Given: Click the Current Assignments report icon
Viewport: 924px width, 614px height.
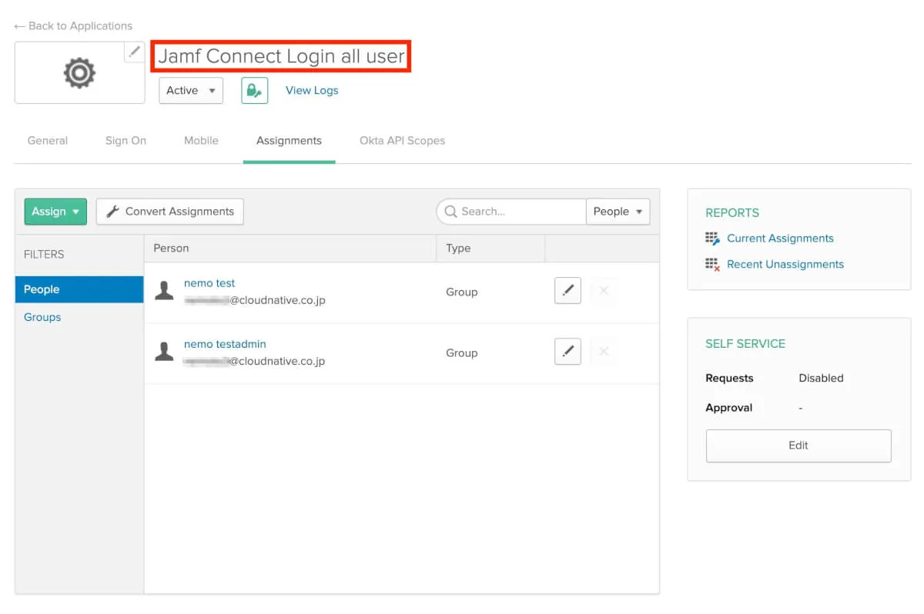Looking at the screenshot, I should point(712,239).
